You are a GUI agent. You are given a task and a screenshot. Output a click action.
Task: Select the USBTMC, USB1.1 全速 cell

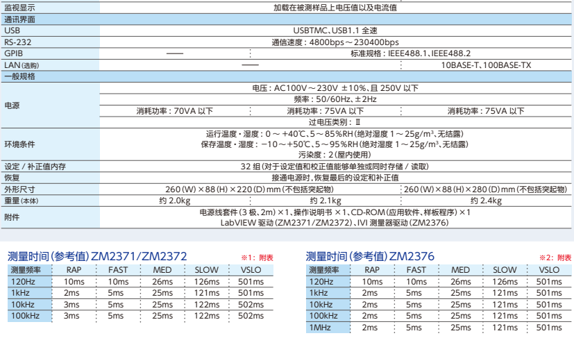click(335, 31)
